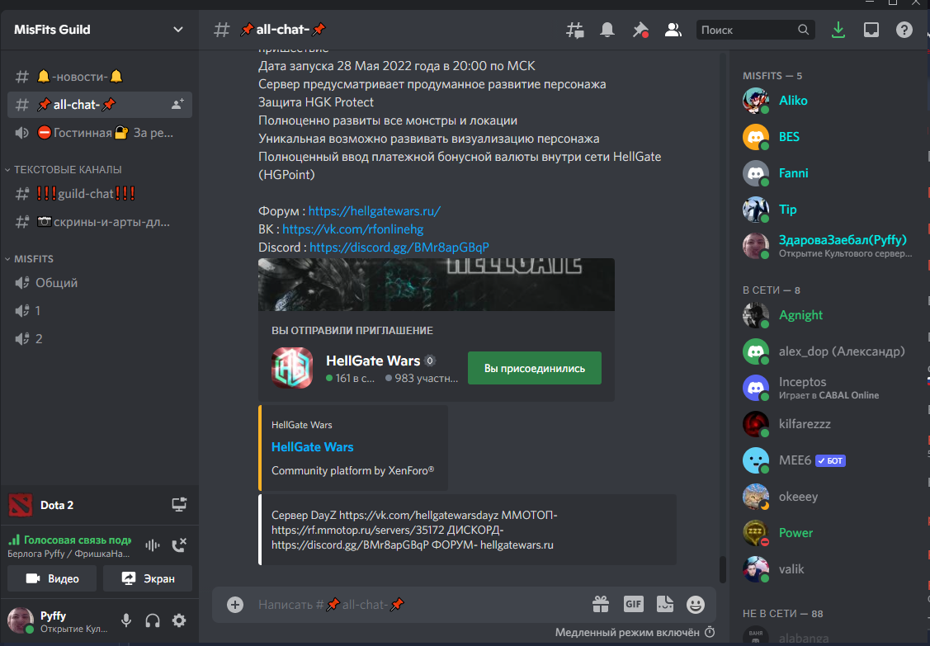Viewport: 930px width, 646px height.
Task: Join the Общий voice channel
Action: pyautogui.click(x=100, y=282)
